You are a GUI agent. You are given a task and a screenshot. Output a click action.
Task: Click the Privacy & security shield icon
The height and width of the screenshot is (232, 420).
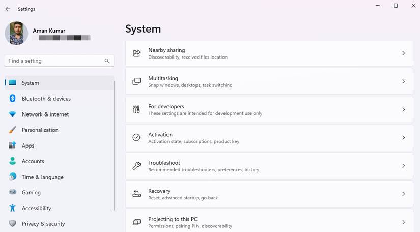click(12, 224)
